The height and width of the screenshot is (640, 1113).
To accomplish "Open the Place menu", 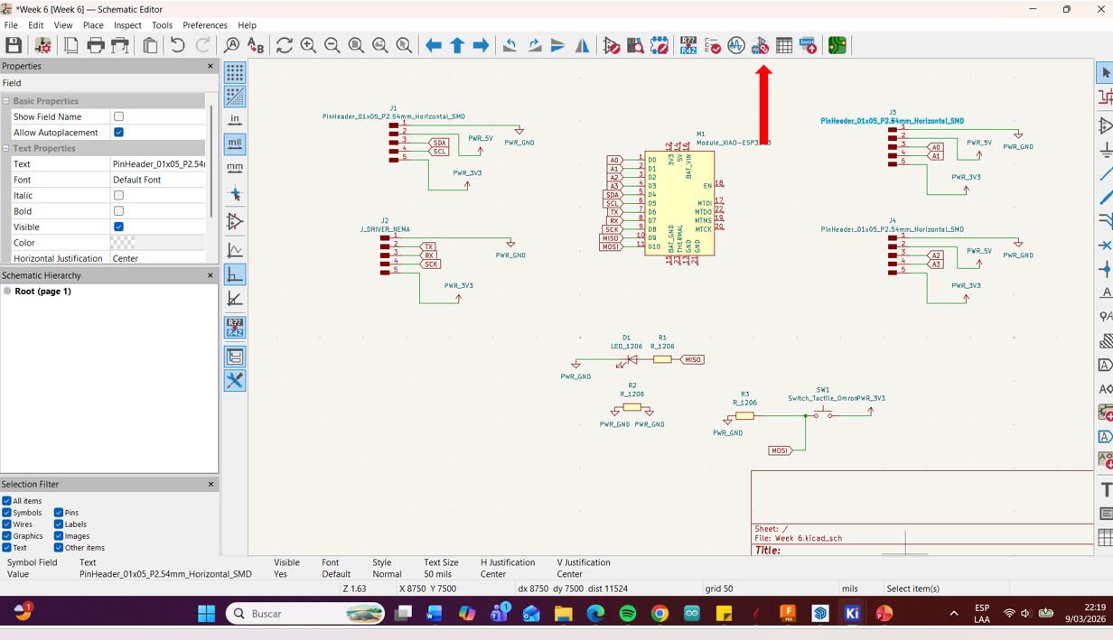I will point(93,25).
